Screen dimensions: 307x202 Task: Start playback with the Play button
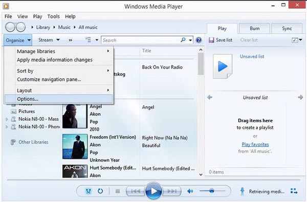(153, 191)
